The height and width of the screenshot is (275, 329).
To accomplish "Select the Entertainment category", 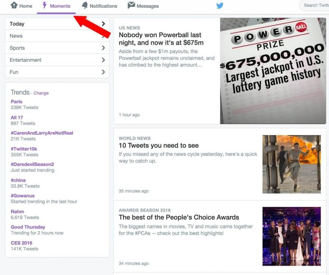I will click(x=57, y=60).
